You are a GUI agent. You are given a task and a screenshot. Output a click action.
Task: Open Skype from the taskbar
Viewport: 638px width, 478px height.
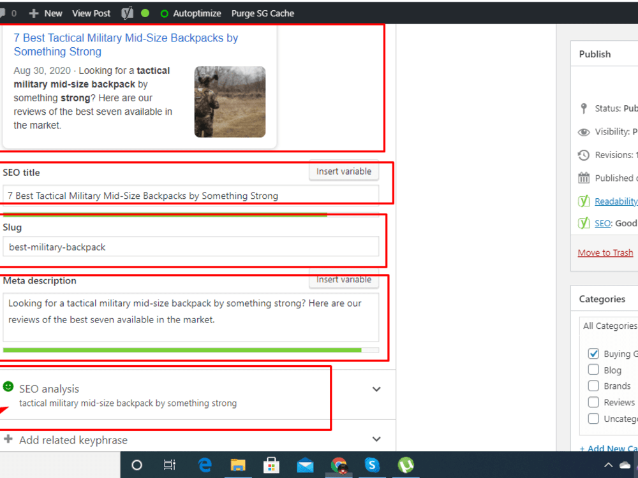click(372, 465)
